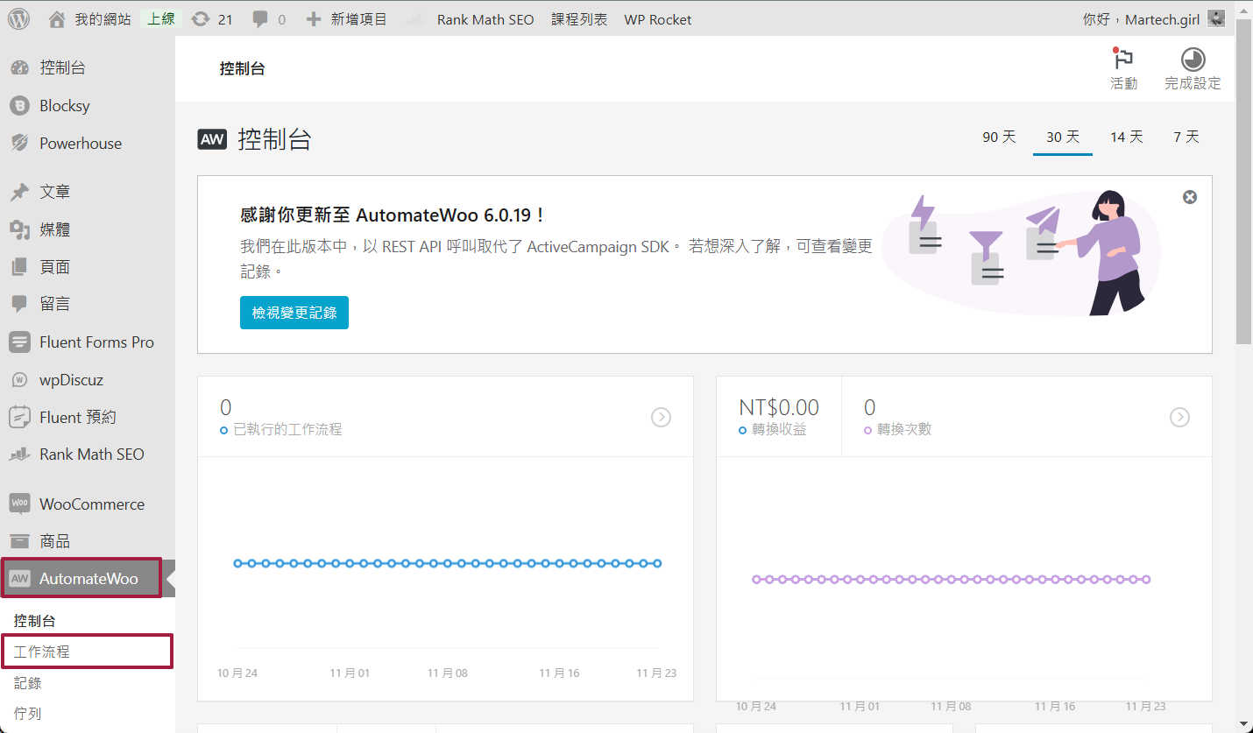The image size is (1253, 733).
Task: Open Blocksy in the sidebar
Action: point(64,106)
